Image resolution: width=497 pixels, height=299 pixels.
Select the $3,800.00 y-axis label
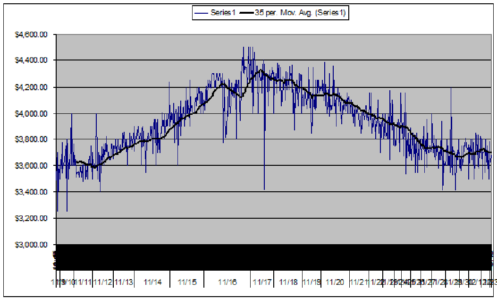pos(31,140)
